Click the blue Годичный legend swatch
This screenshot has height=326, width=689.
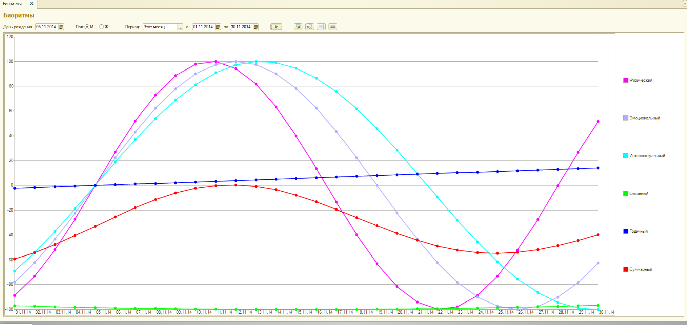(x=626, y=231)
